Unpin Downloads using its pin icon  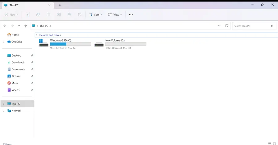pos(32,62)
